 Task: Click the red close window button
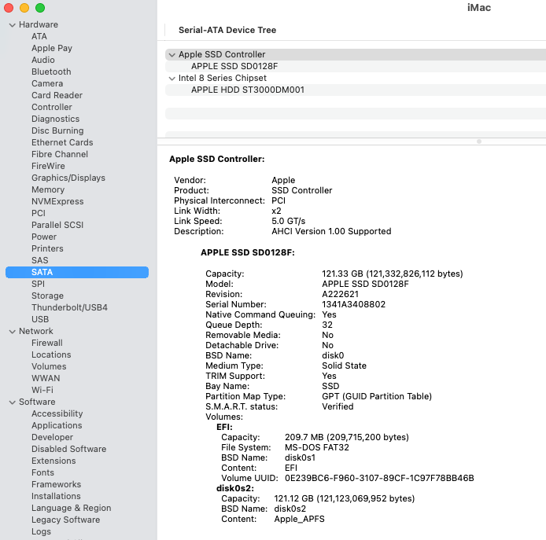pyautogui.click(x=9, y=8)
